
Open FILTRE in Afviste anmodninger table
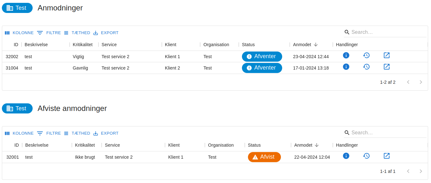49,133
